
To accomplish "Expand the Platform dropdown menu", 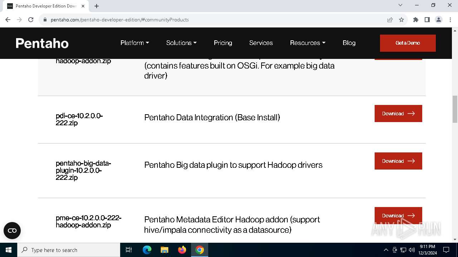I will (135, 43).
